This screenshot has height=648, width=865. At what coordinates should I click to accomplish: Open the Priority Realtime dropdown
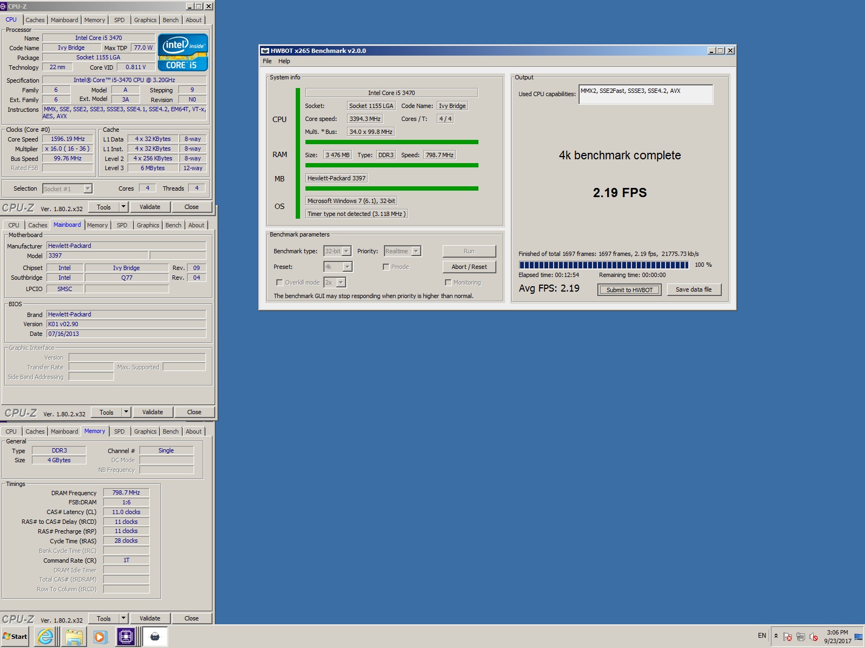pos(416,251)
